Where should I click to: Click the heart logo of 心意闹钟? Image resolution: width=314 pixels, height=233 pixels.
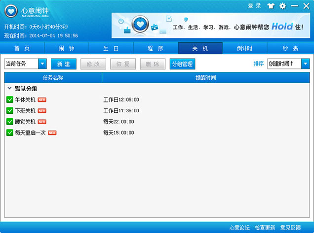pos(11,11)
